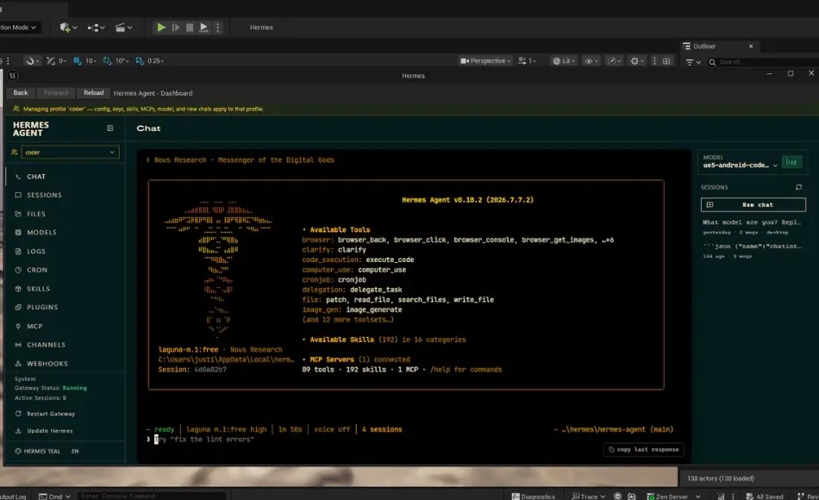
Task: Open the Cinematics clapperboard dropdown
Action: tap(124, 28)
